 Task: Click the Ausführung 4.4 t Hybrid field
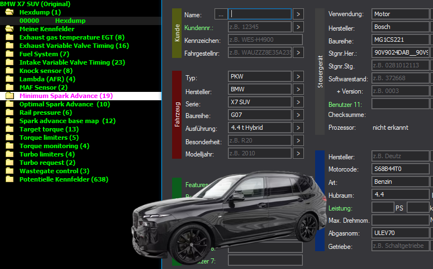pos(260,128)
